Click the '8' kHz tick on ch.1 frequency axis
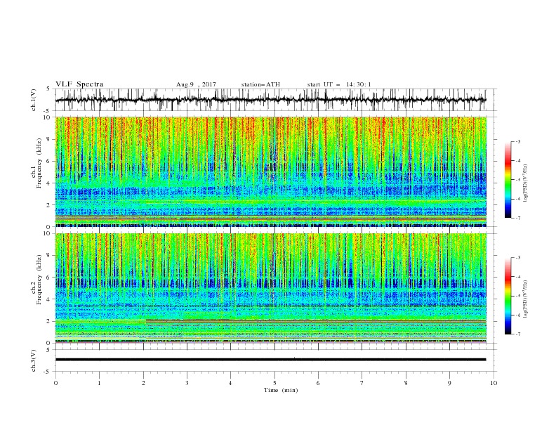This screenshot has width=556, height=430. [x=49, y=139]
